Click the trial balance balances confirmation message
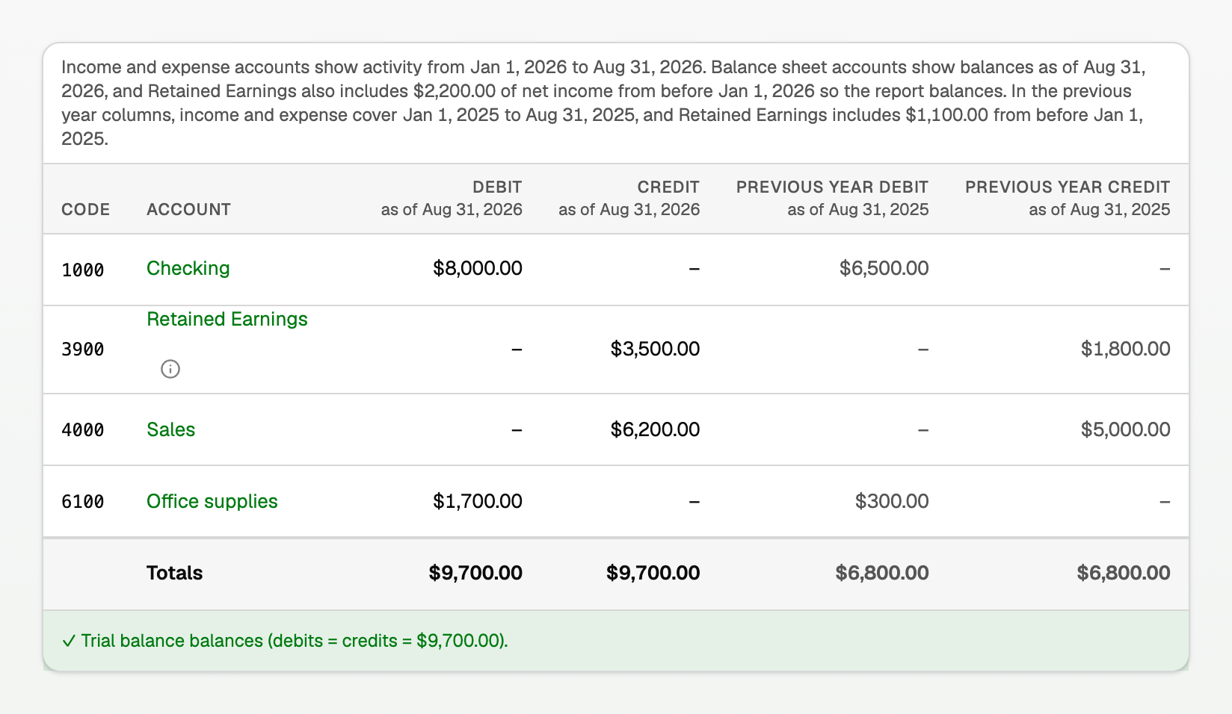 [x=285, y=641]
